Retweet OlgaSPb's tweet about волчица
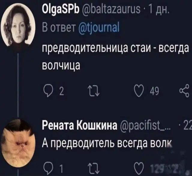This screenshot has height=176, width=192. click(94, 91)
